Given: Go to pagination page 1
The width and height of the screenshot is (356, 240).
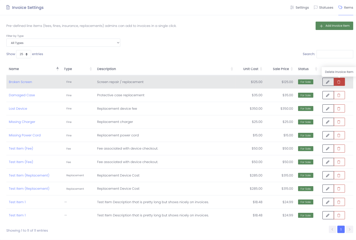Looking at the screenshot, I should coord(341,229).
